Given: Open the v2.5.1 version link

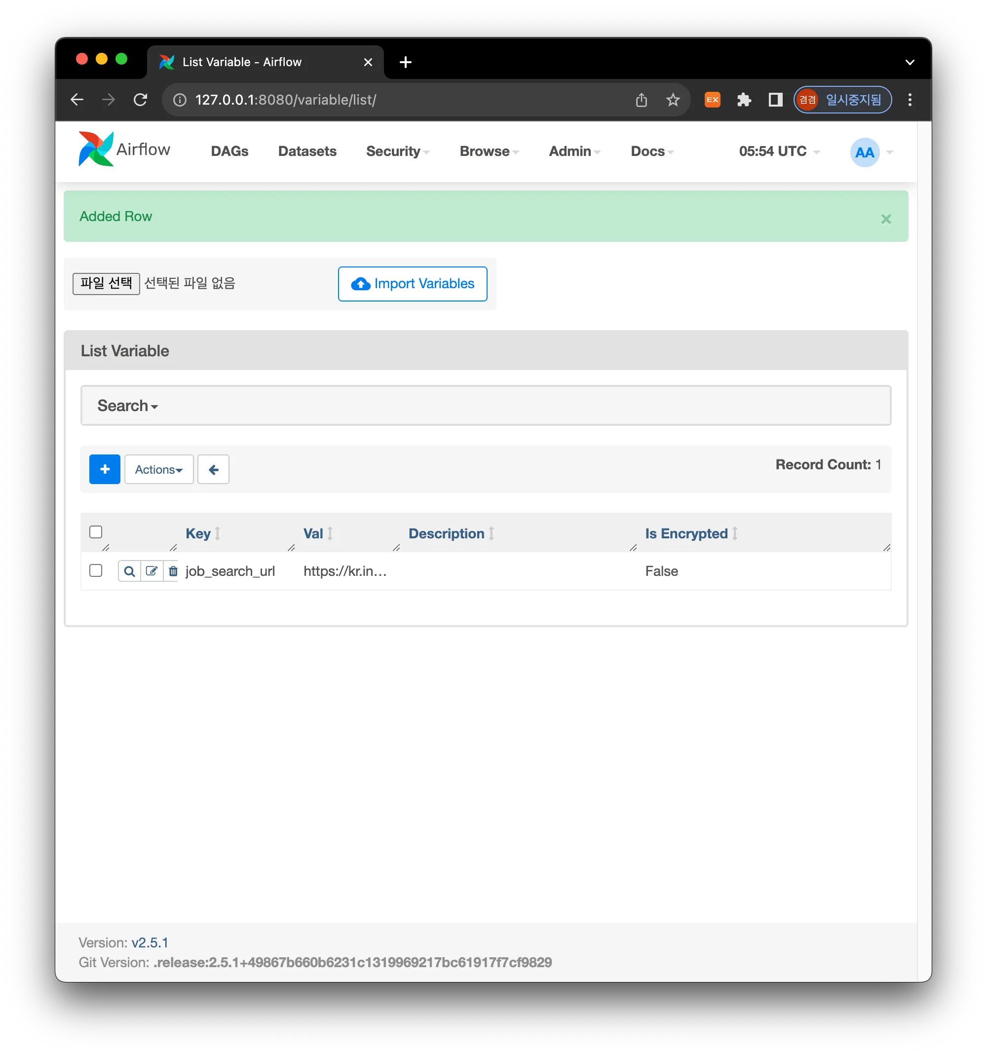Looking at the screenshot, I should [x=150, y=942].
